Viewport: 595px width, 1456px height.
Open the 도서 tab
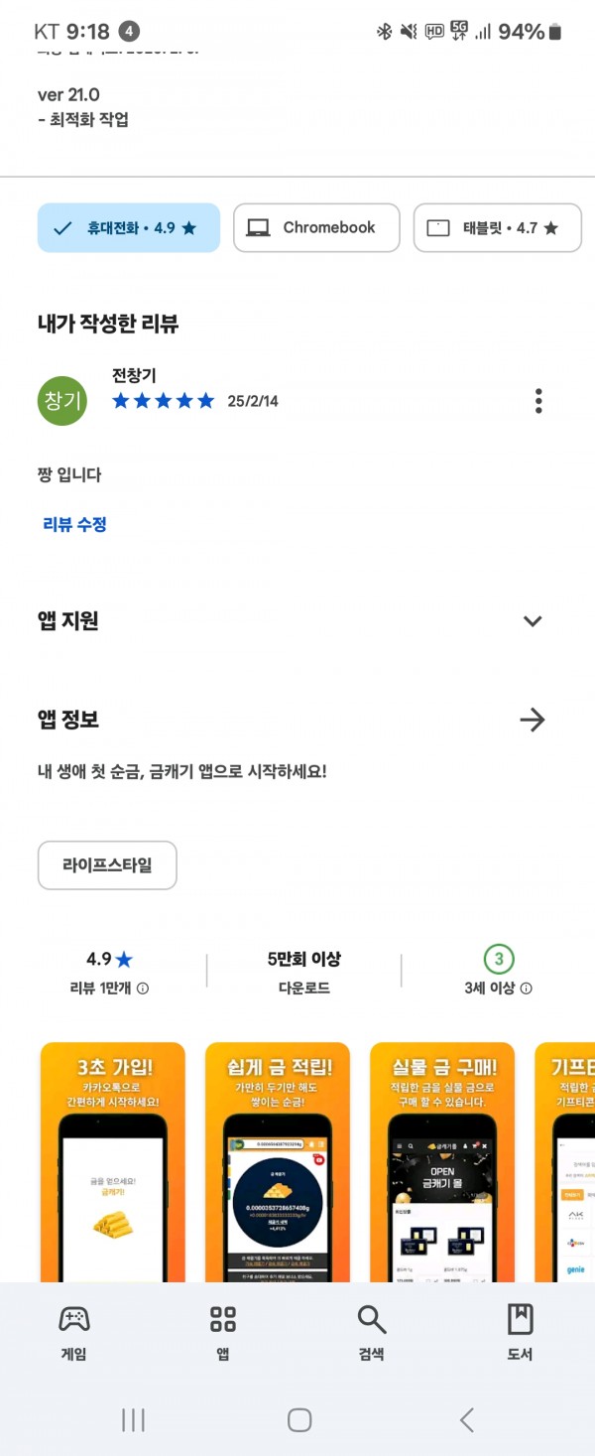521,1332
